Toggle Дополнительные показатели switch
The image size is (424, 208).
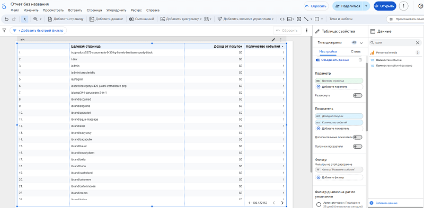pos(357,137)
